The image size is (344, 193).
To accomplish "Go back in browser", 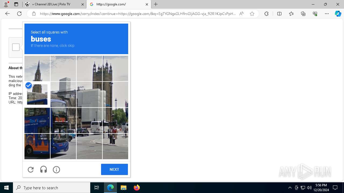I will (8, 14).
